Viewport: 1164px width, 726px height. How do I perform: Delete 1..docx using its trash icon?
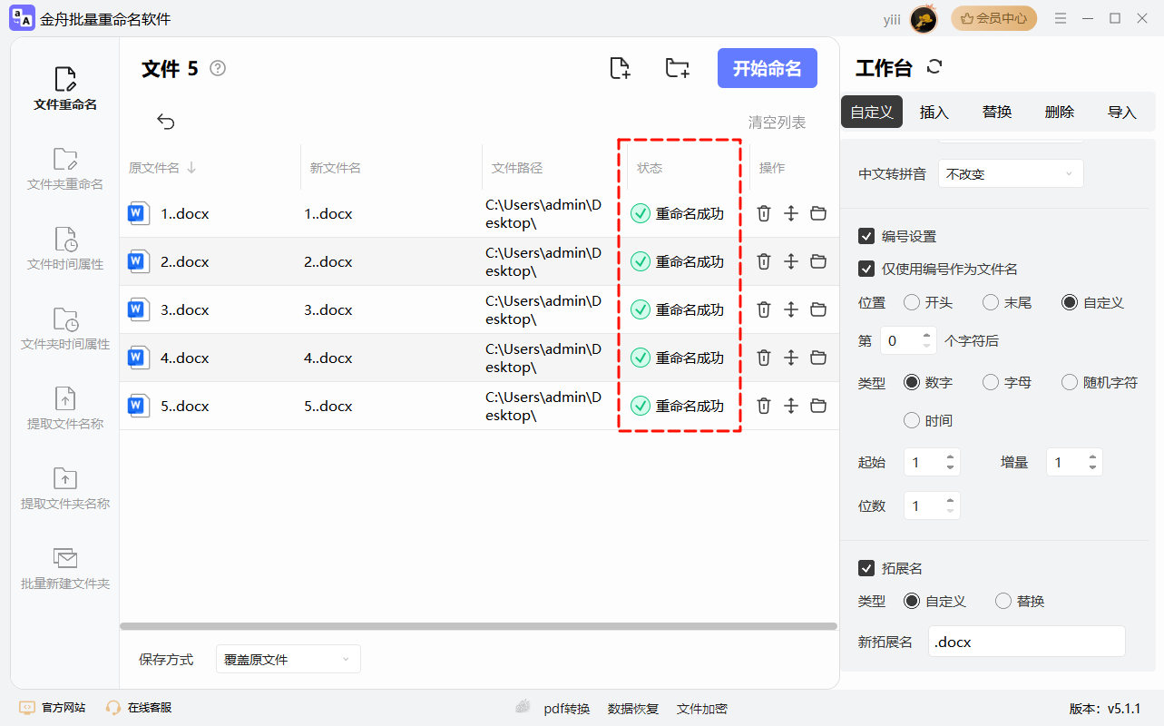764,213
